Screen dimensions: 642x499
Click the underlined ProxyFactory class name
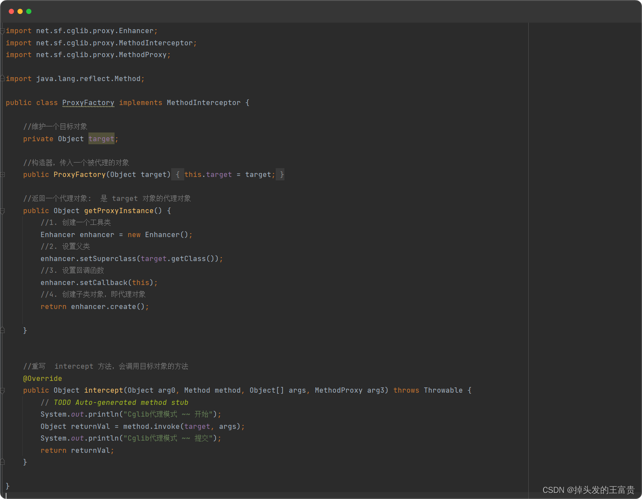[x=88, y=103]
